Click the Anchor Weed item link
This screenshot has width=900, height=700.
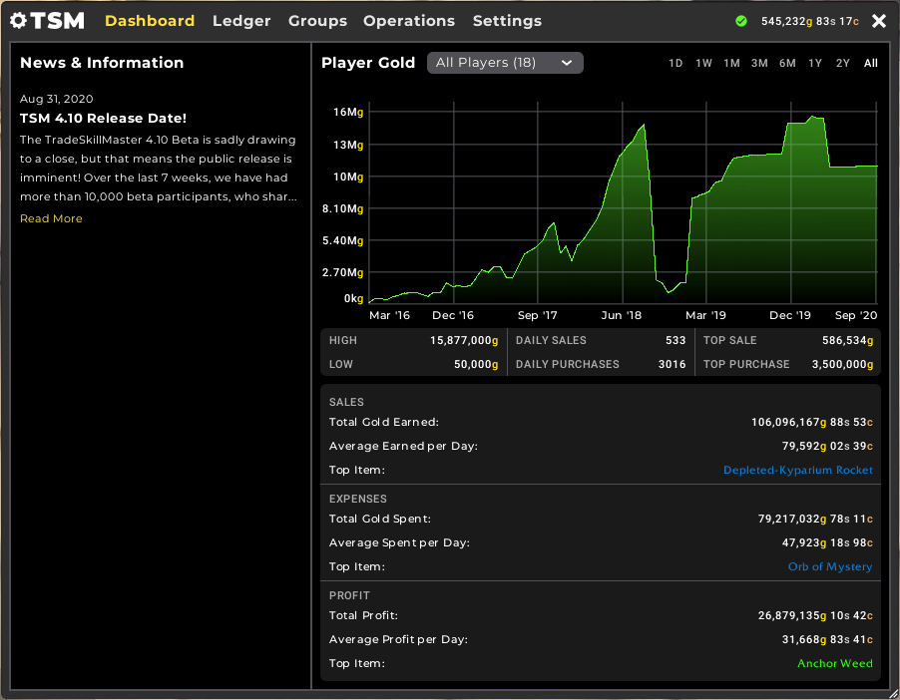coord(834,664)
